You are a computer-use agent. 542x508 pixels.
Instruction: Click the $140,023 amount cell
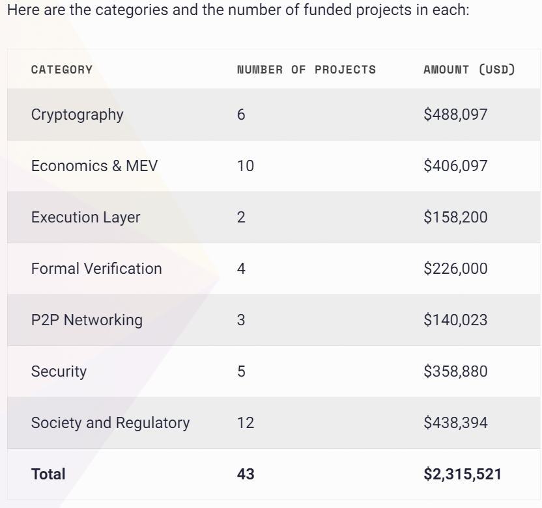pyautogui.click(x=455, y=320)
